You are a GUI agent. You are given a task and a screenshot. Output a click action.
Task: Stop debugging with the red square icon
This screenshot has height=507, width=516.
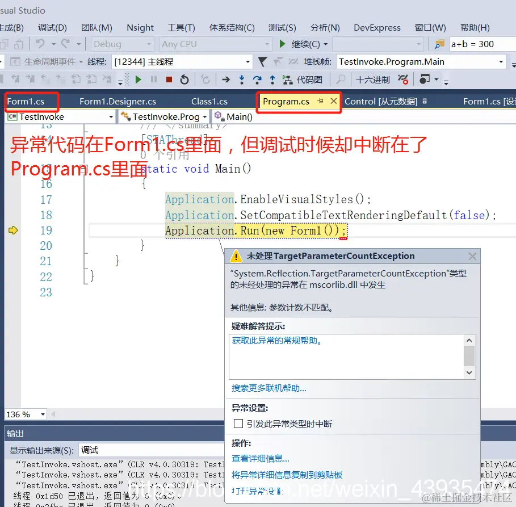tap(169, 79)
